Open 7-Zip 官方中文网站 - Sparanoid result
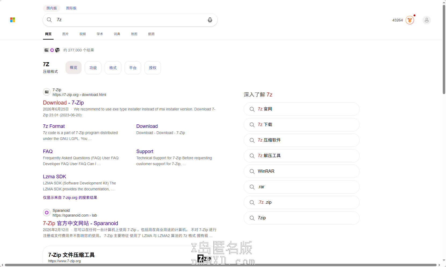Screen dimensions: 446x267 [x=81, y=223]
